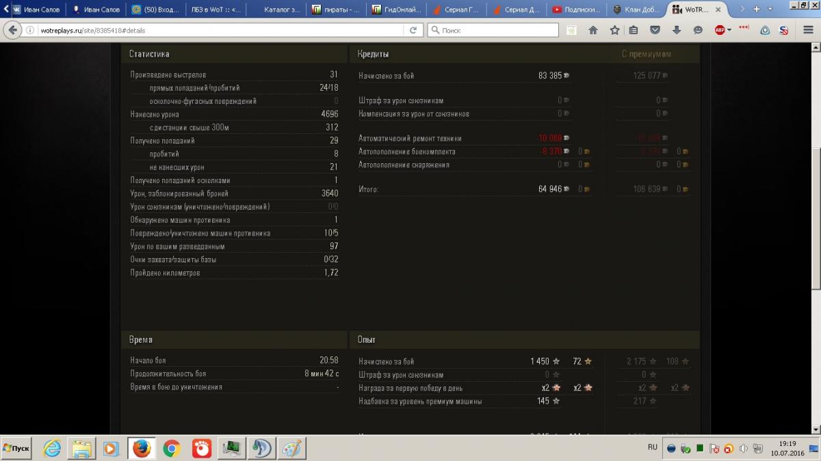Switch to the Подписки YouTube tab
The width and height of the screenshot is (821, 461).
(x=577, y=10)
